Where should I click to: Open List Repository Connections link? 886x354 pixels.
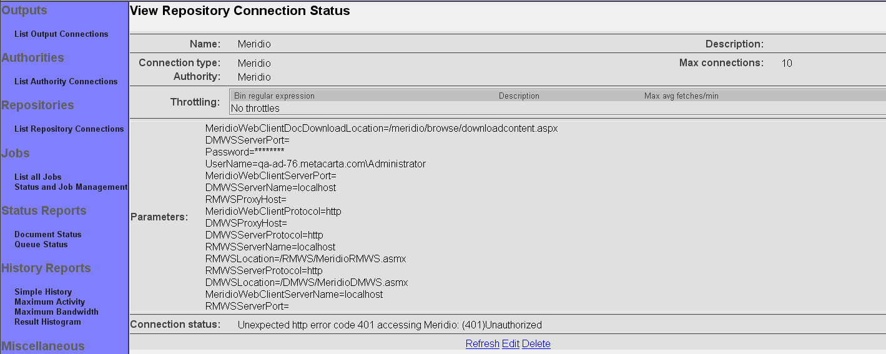pos(69,129)
